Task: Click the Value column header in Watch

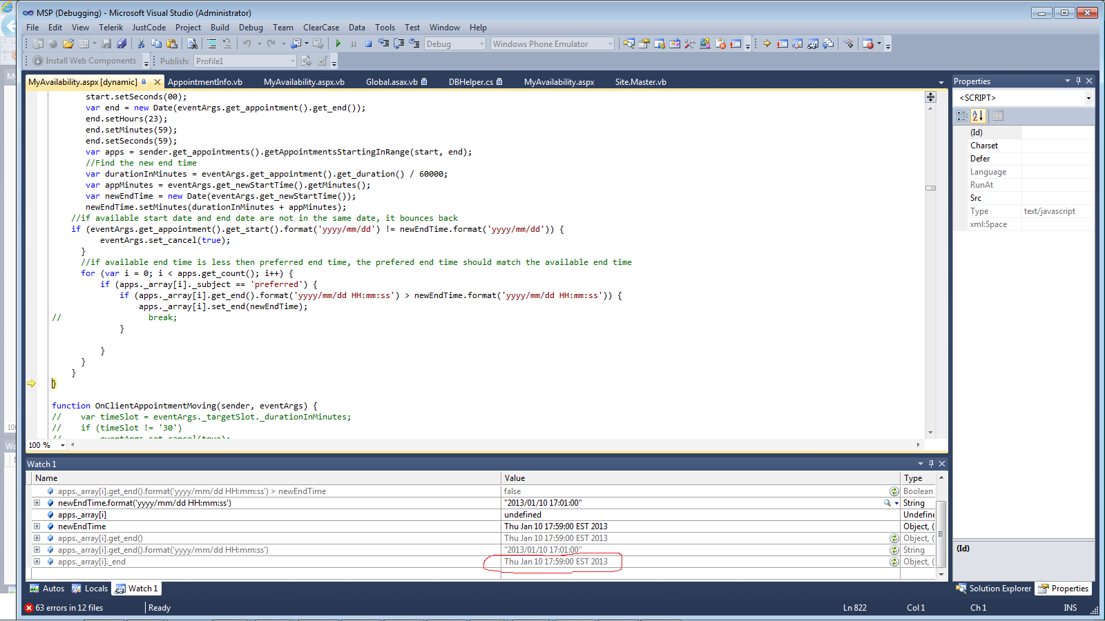Action: point(700,478)
